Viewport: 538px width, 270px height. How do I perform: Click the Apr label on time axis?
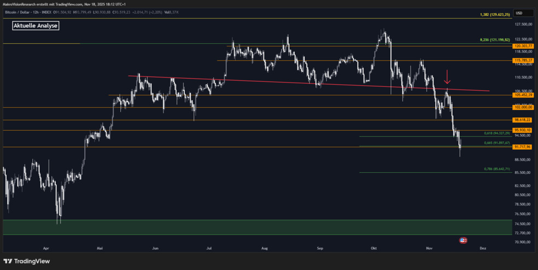(x=45, y=248)
